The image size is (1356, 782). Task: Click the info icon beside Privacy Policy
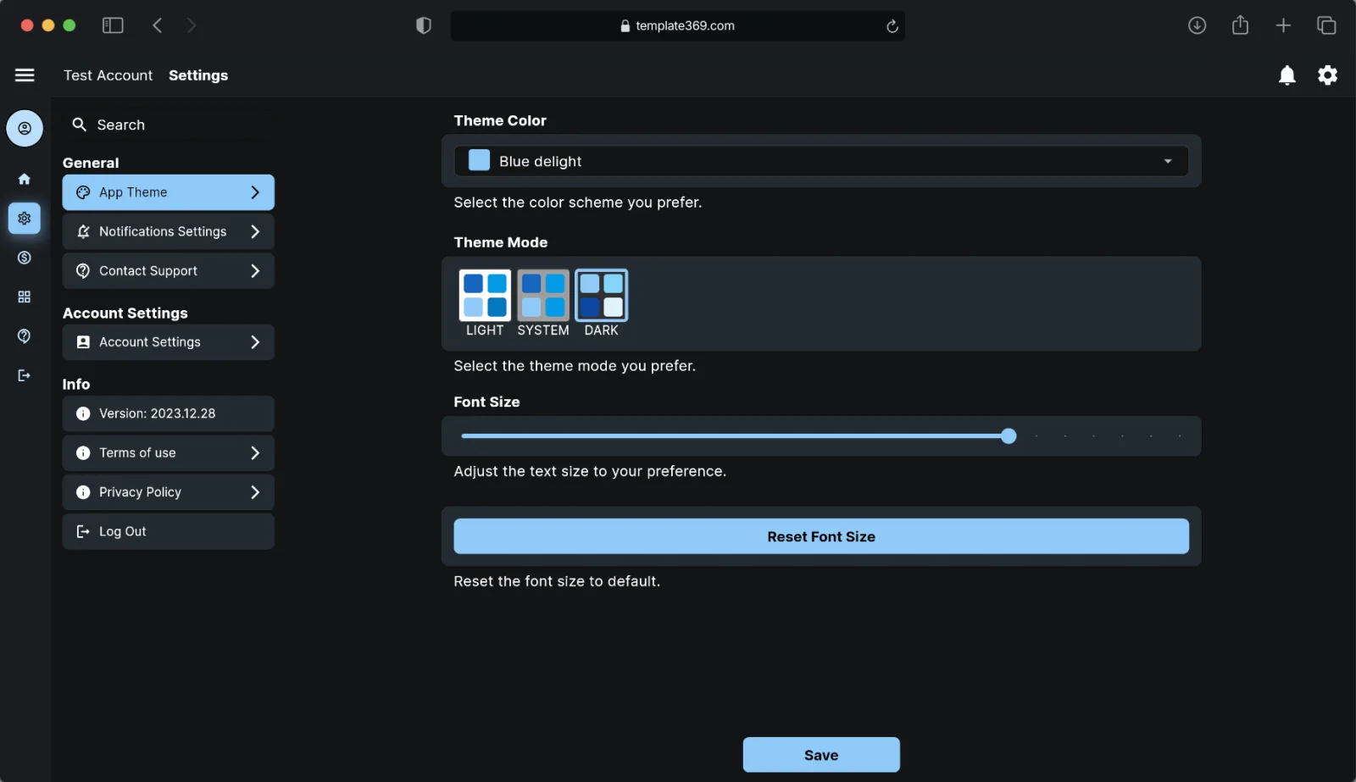click(83, 492)
